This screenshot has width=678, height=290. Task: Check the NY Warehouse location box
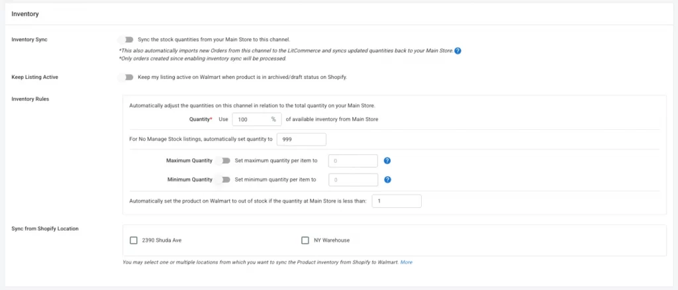pos(305,240)
